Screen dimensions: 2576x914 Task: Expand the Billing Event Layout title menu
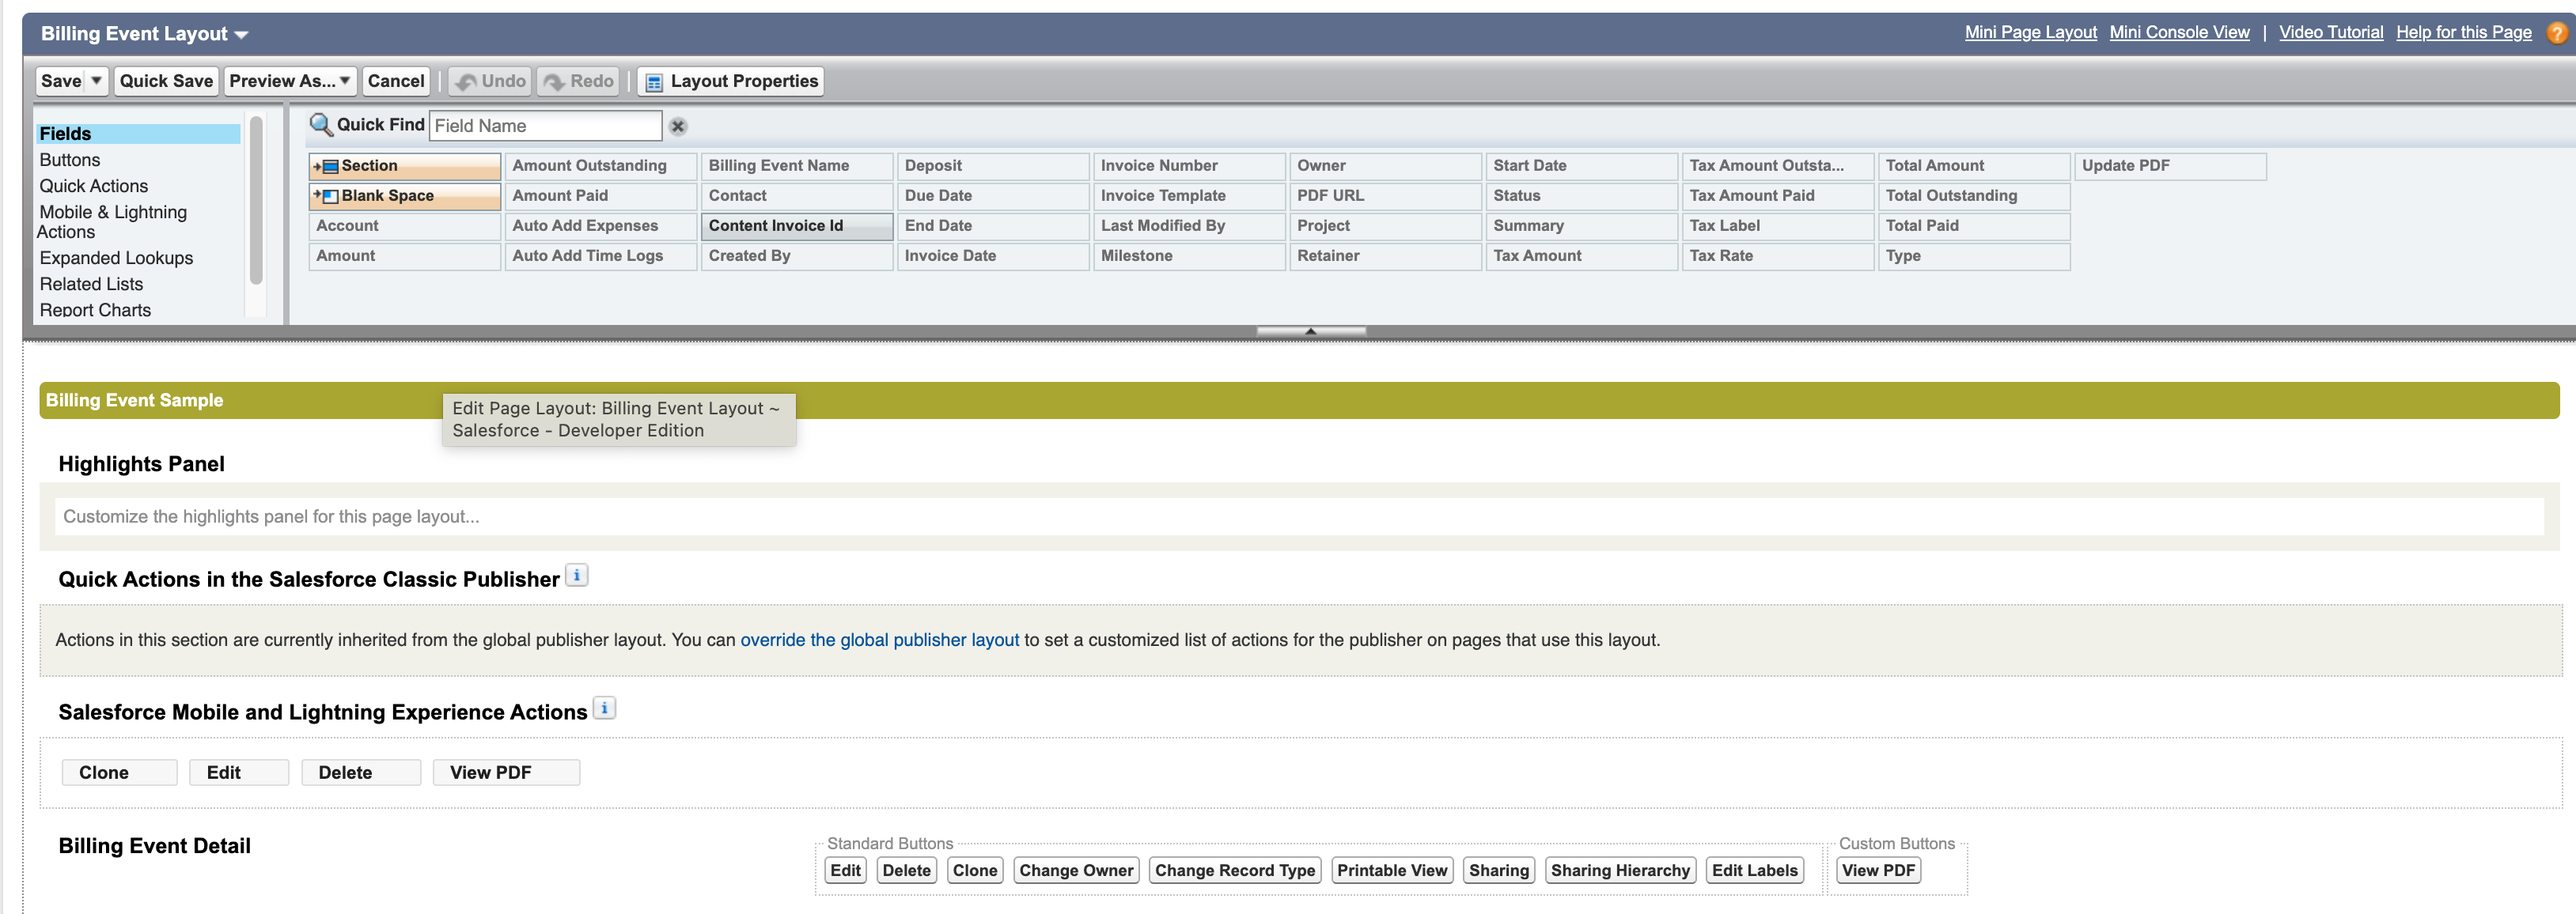pos(241,35)
